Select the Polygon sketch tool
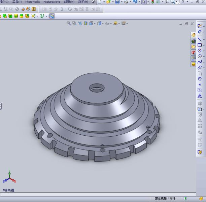The width and height of the screenshot is (206, 202). tap(200, 79)
